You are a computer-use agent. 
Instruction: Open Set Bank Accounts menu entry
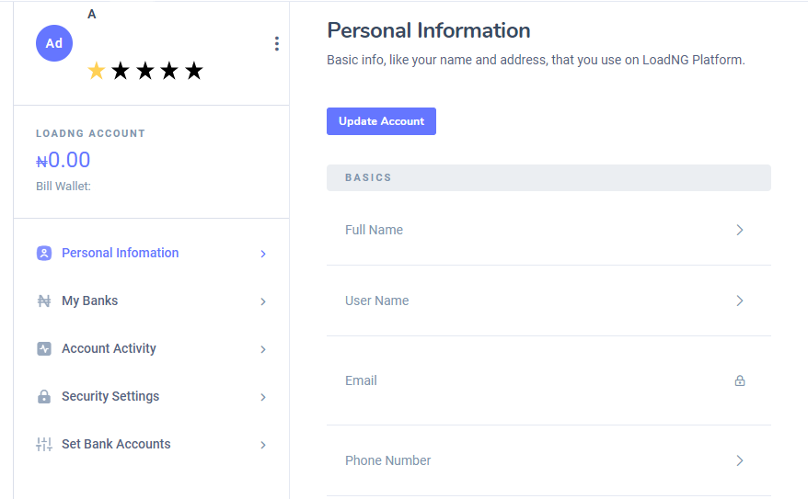click(x=152, y=444)
